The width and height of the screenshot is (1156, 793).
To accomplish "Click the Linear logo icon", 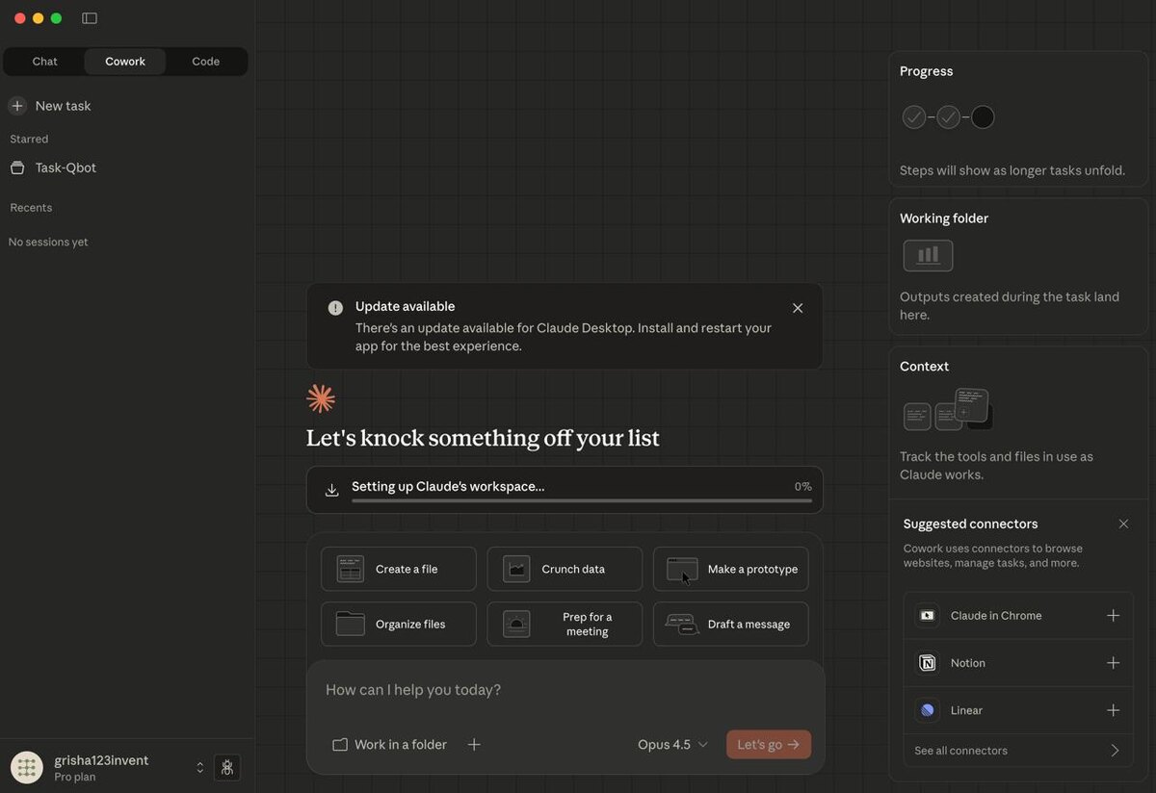I will [x=928, y=710].
